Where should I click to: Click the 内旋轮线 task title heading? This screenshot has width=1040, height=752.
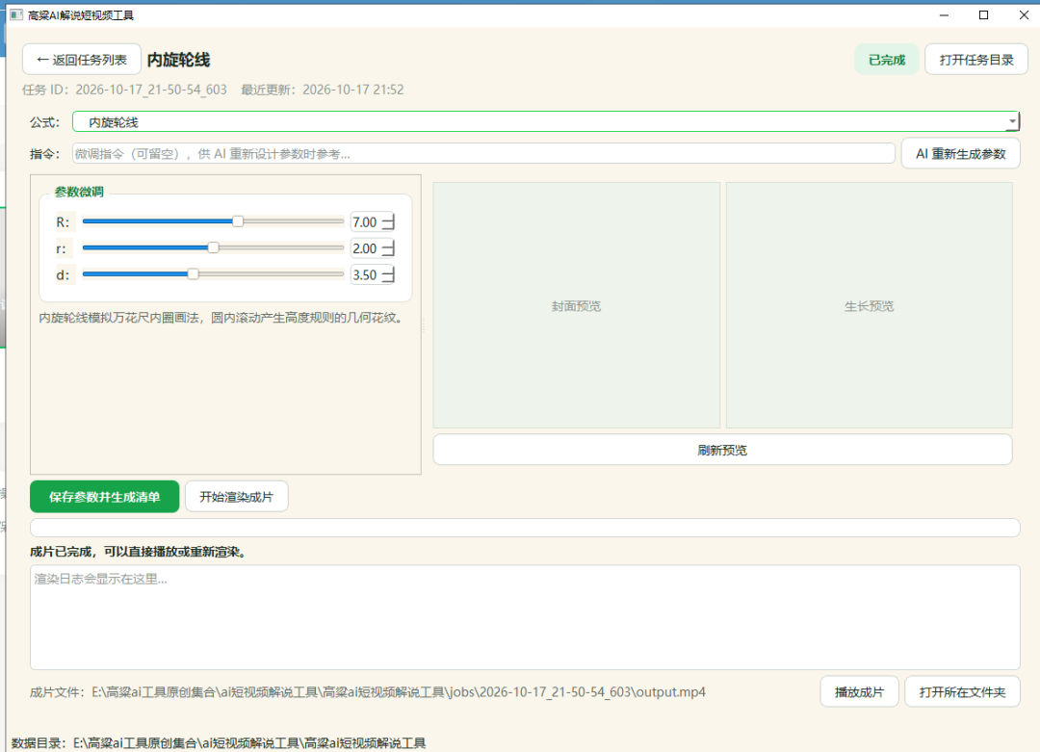point(178,60)
